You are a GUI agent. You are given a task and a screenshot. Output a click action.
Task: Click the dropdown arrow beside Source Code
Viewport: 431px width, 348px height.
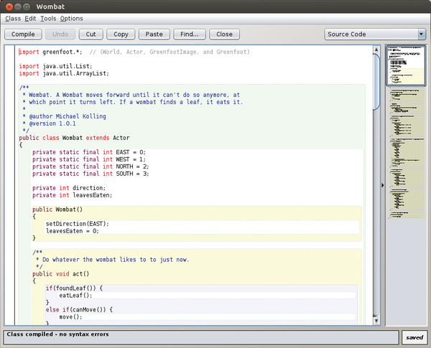[x=421, y=34]
